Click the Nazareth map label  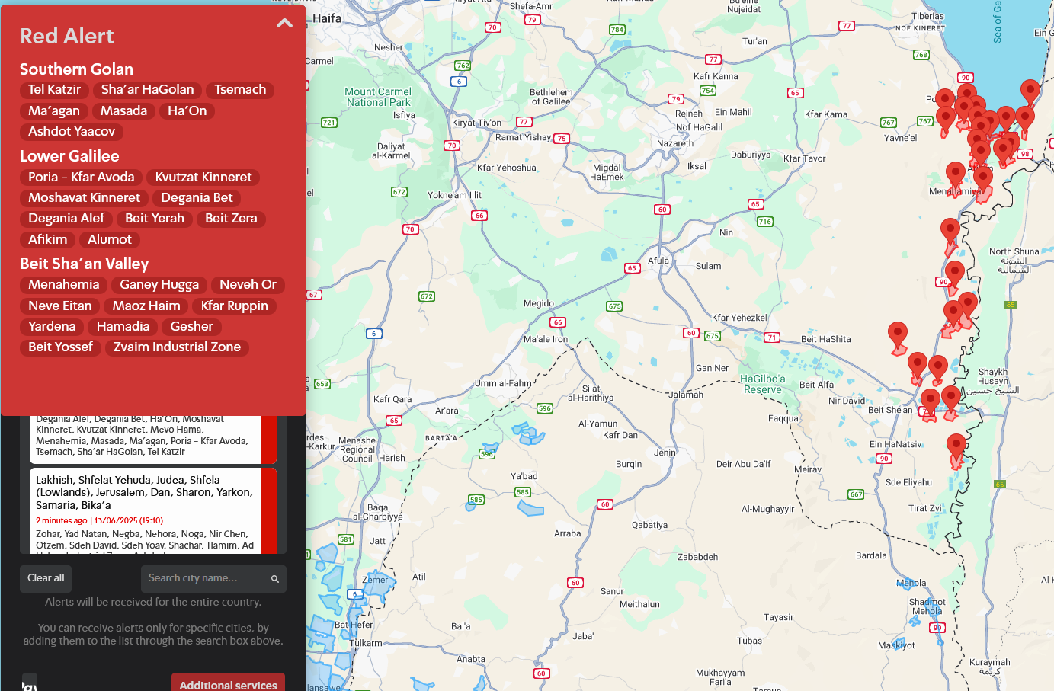675,143
